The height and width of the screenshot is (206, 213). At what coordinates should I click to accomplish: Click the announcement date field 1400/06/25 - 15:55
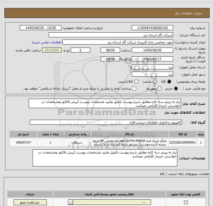[41, 28]
